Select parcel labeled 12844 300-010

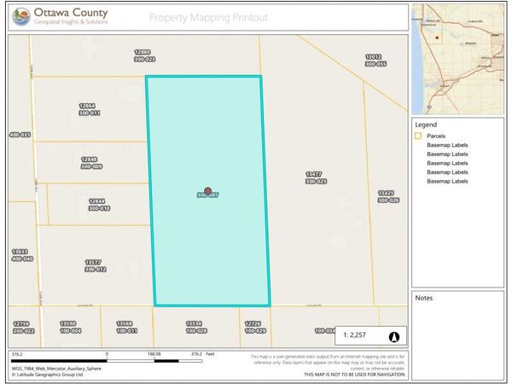coord(98,205)
